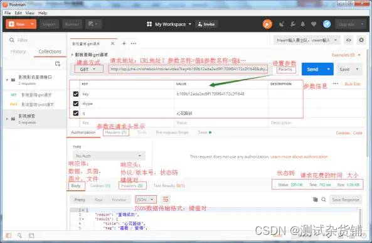The height and width of the screenshot is (243, 372).
Task: Click the key parameter value cell
Action: pos(221,94)
